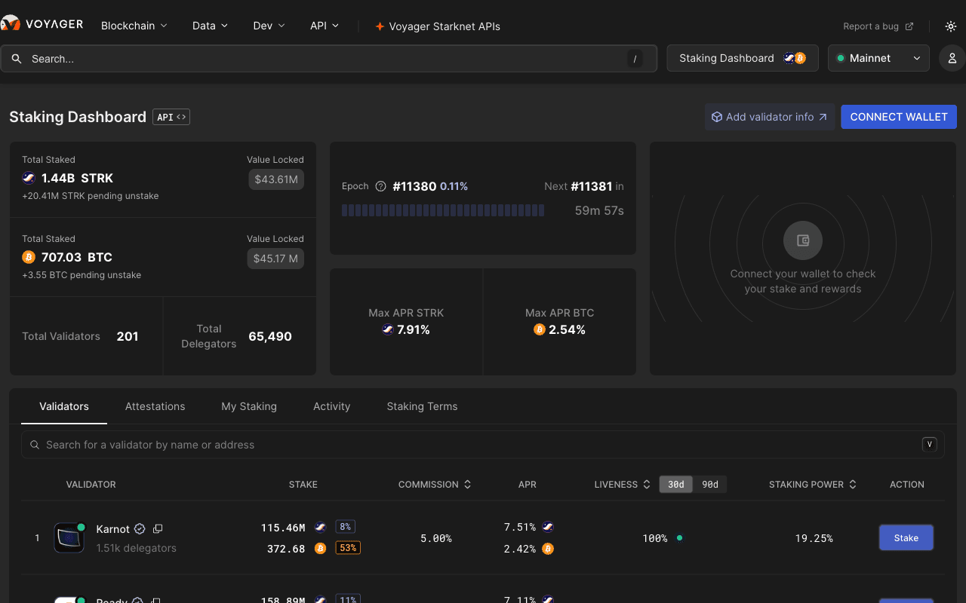Click the Total Validators 201 count
966x603 pixels.
pyautogui.click(x=128, y=336)
